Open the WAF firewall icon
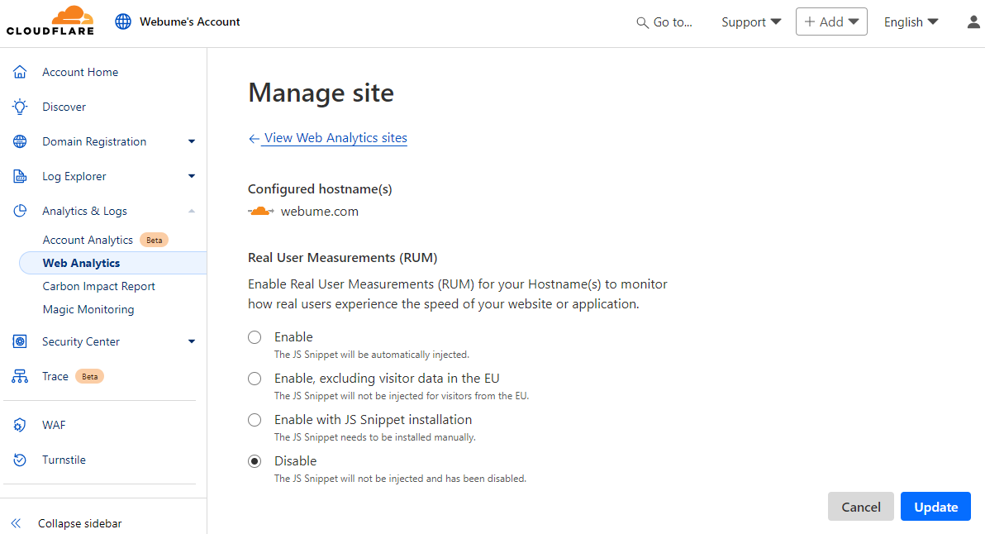Image resolution: width=985 pixels, height=534 pixels. (20, 425)
